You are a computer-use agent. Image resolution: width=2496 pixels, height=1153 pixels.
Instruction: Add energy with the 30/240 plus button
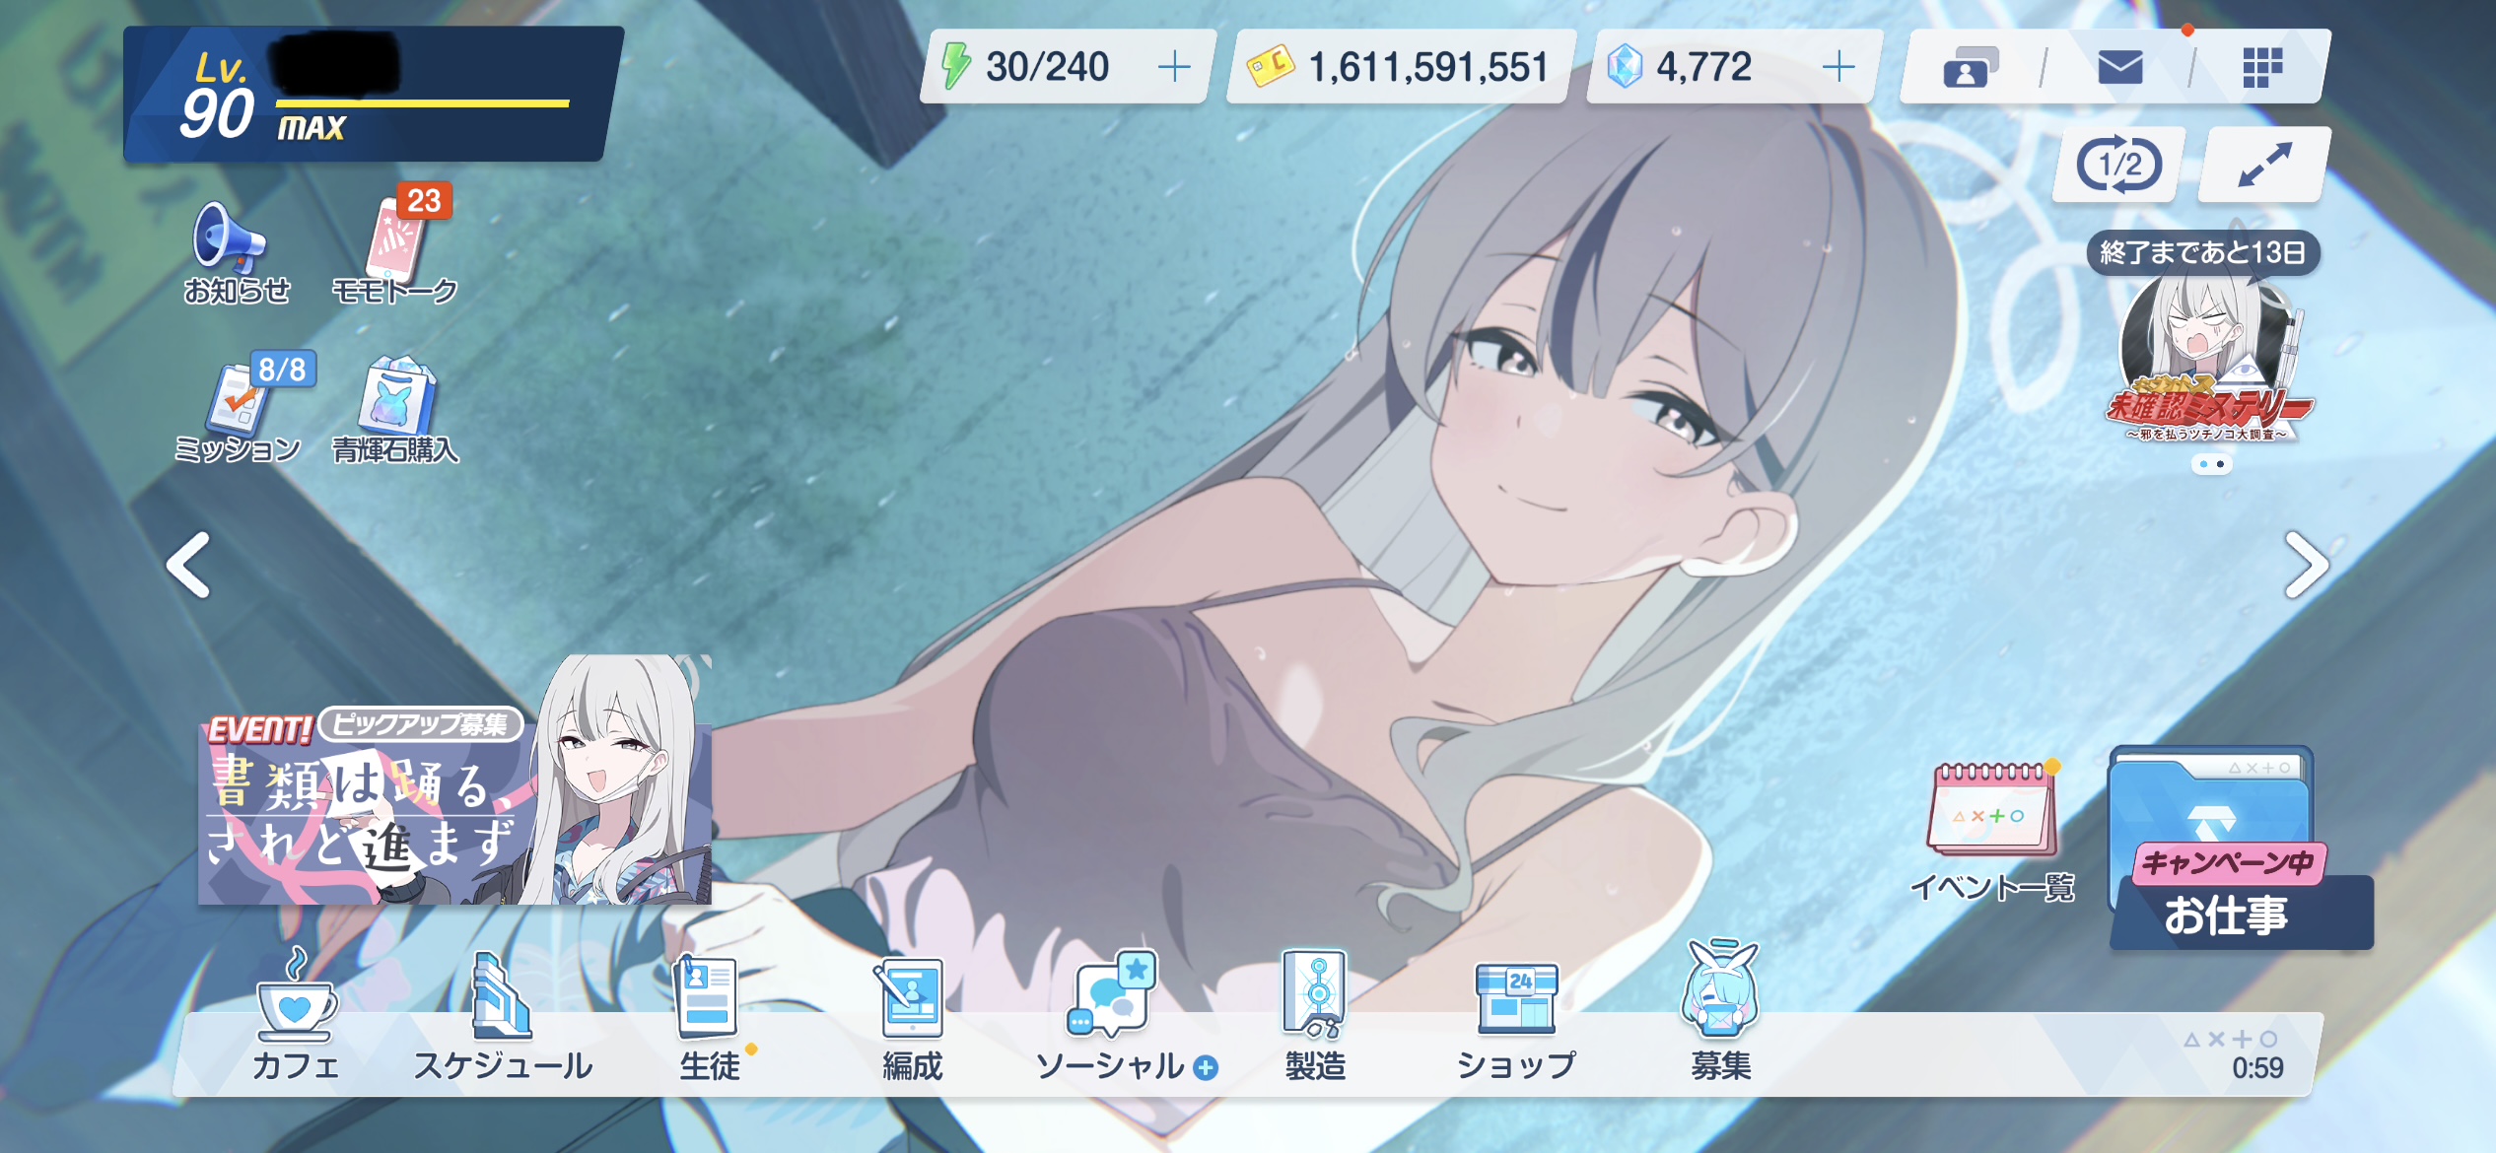pos(1173,67)
